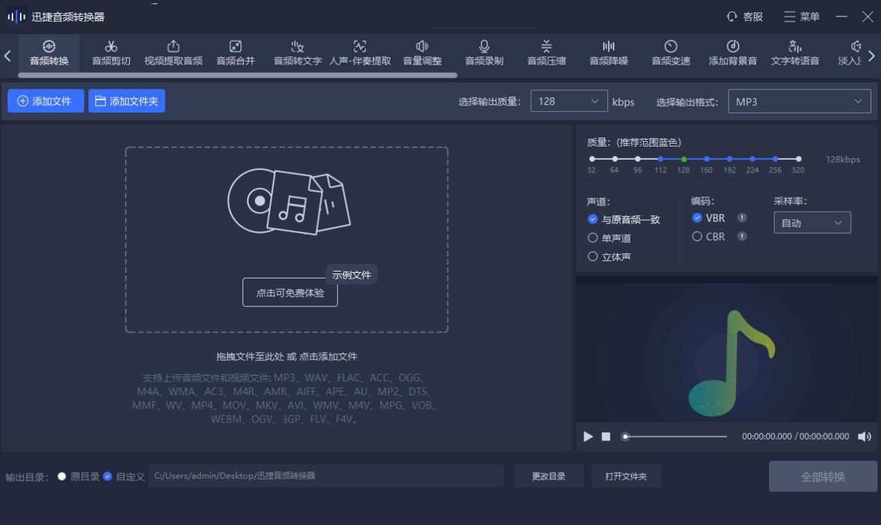The height and width of the screenshot is (525, 881).
Task: Click the 示例文件 tooltip label
Action: (x=352, y=275)
